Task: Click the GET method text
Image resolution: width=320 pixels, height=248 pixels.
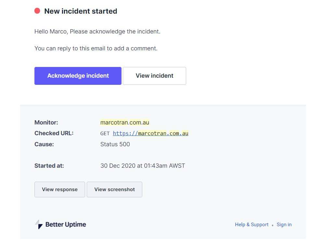Action: tap(105, 133)
